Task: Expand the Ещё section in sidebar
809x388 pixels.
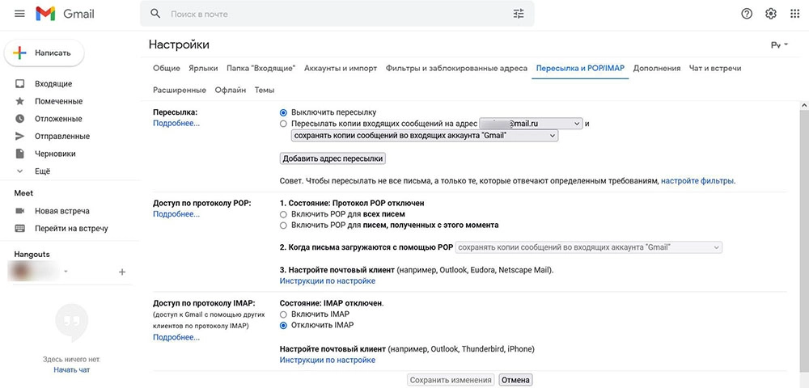Action: coord(20,171)
